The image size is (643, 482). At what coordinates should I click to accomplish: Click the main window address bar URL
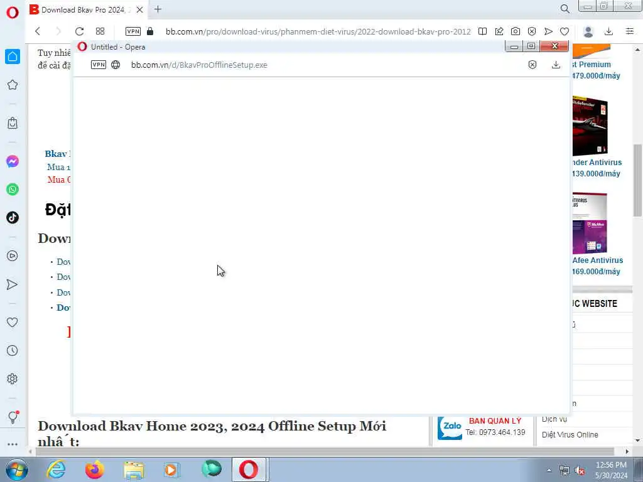[318, 31]
